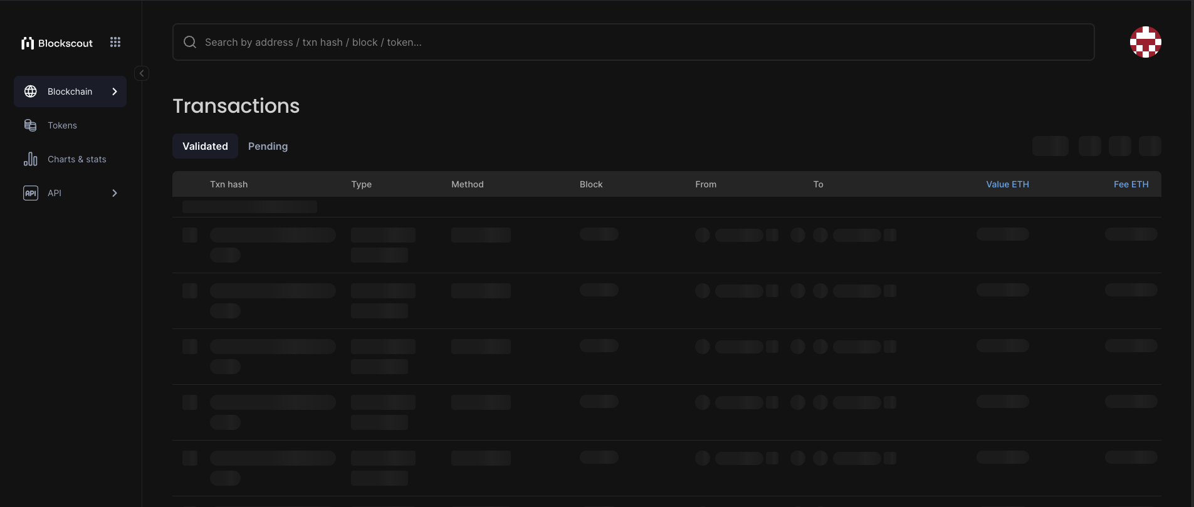The image size is (1194, 507).
Task: Click the Method column header
Action: (x=468, y=184)
